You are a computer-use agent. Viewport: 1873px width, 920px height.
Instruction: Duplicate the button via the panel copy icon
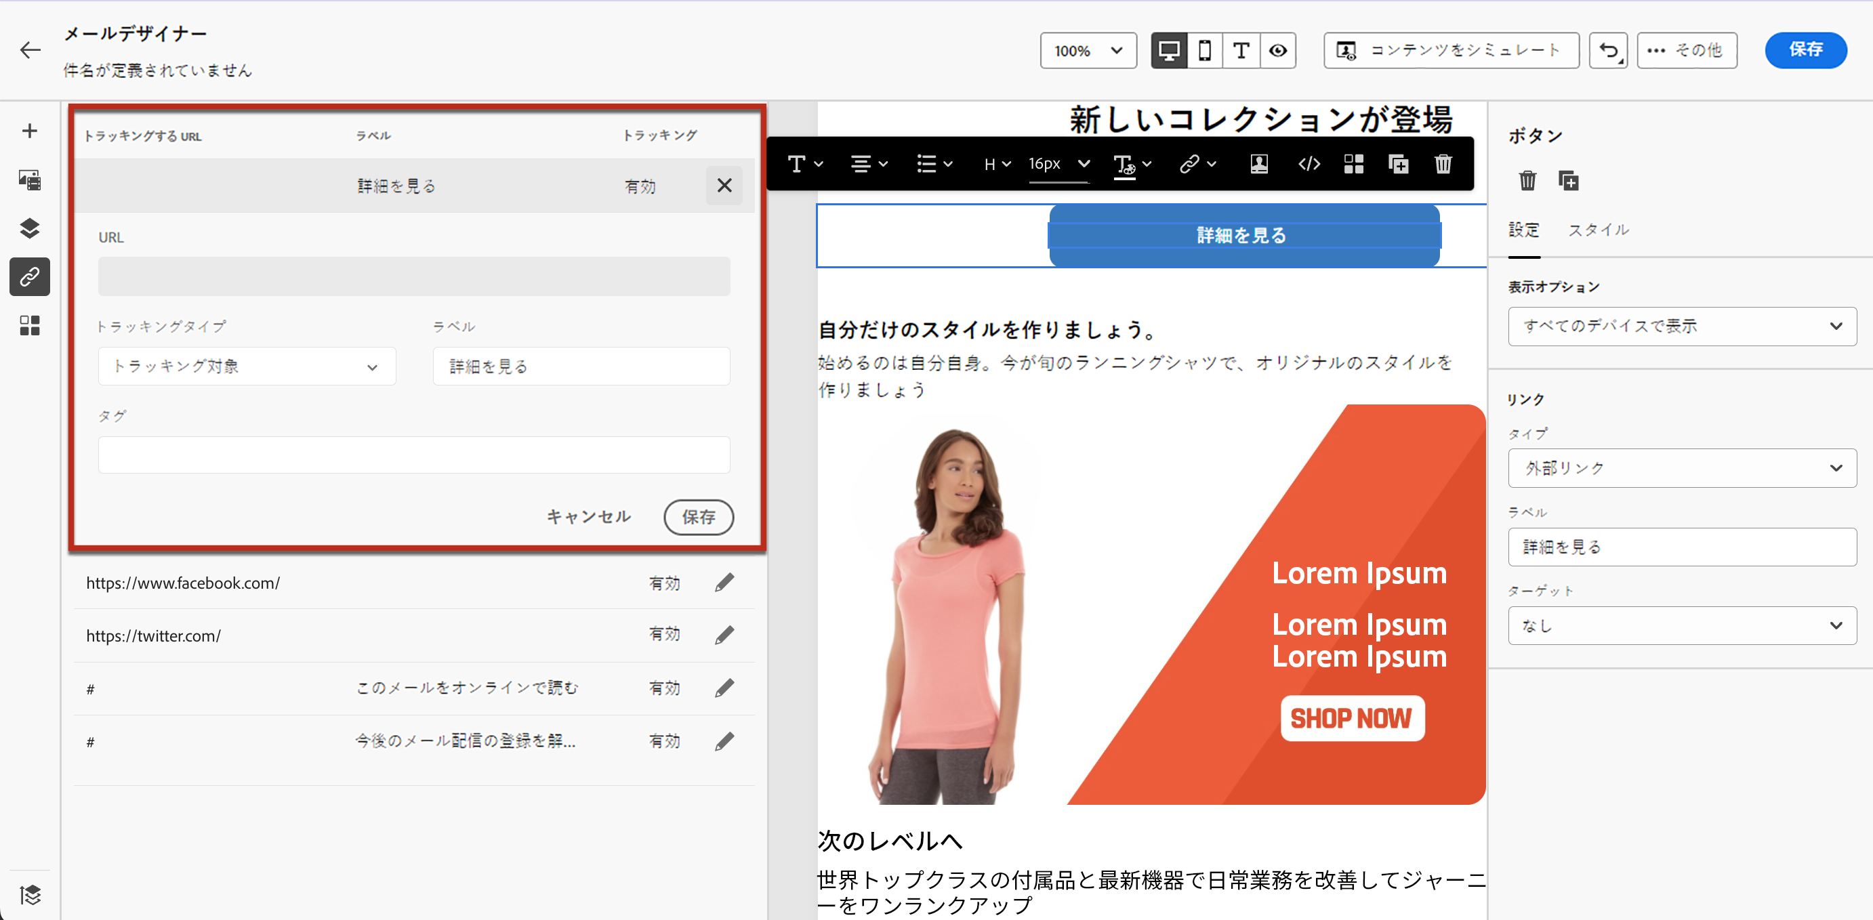click(x=1568, y=180)
